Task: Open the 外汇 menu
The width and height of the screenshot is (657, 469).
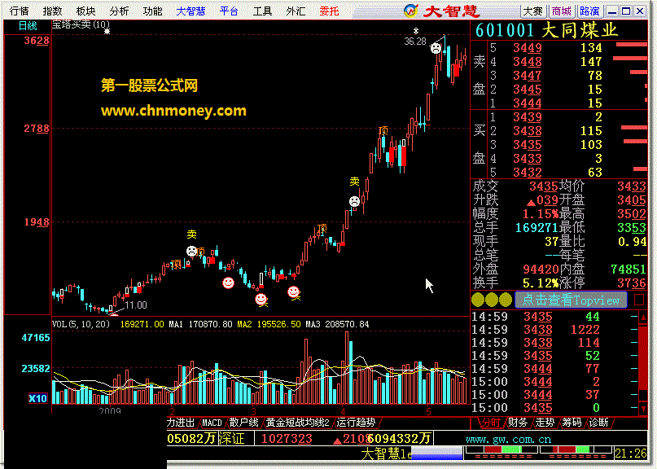Action: [296, 11]
